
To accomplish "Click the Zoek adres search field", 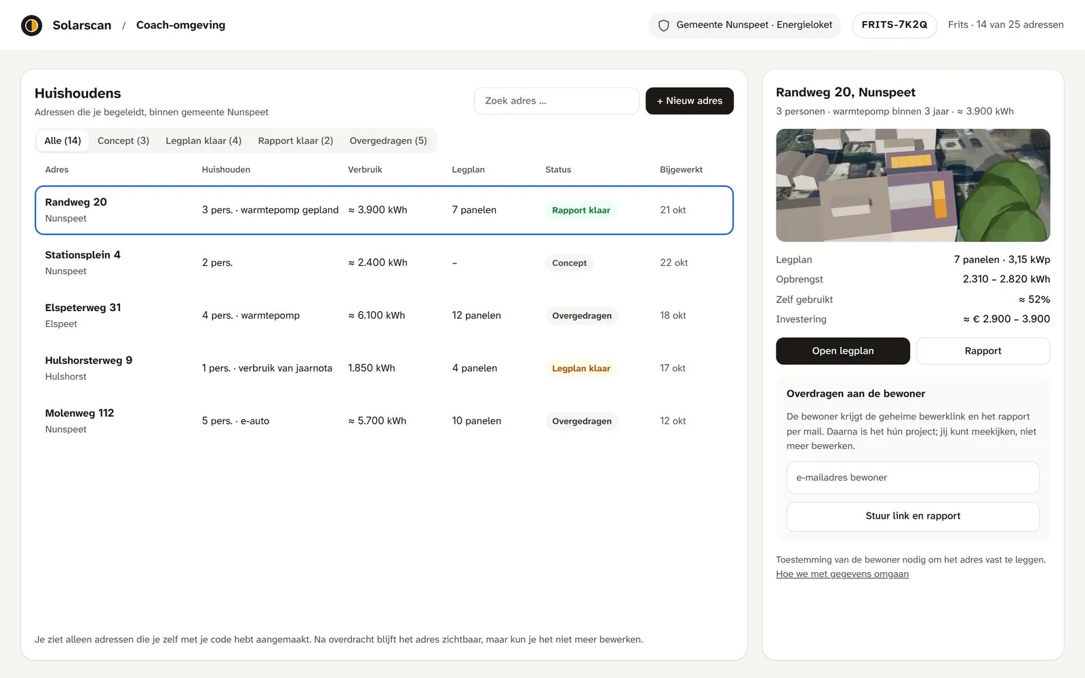I will point(557,101).
